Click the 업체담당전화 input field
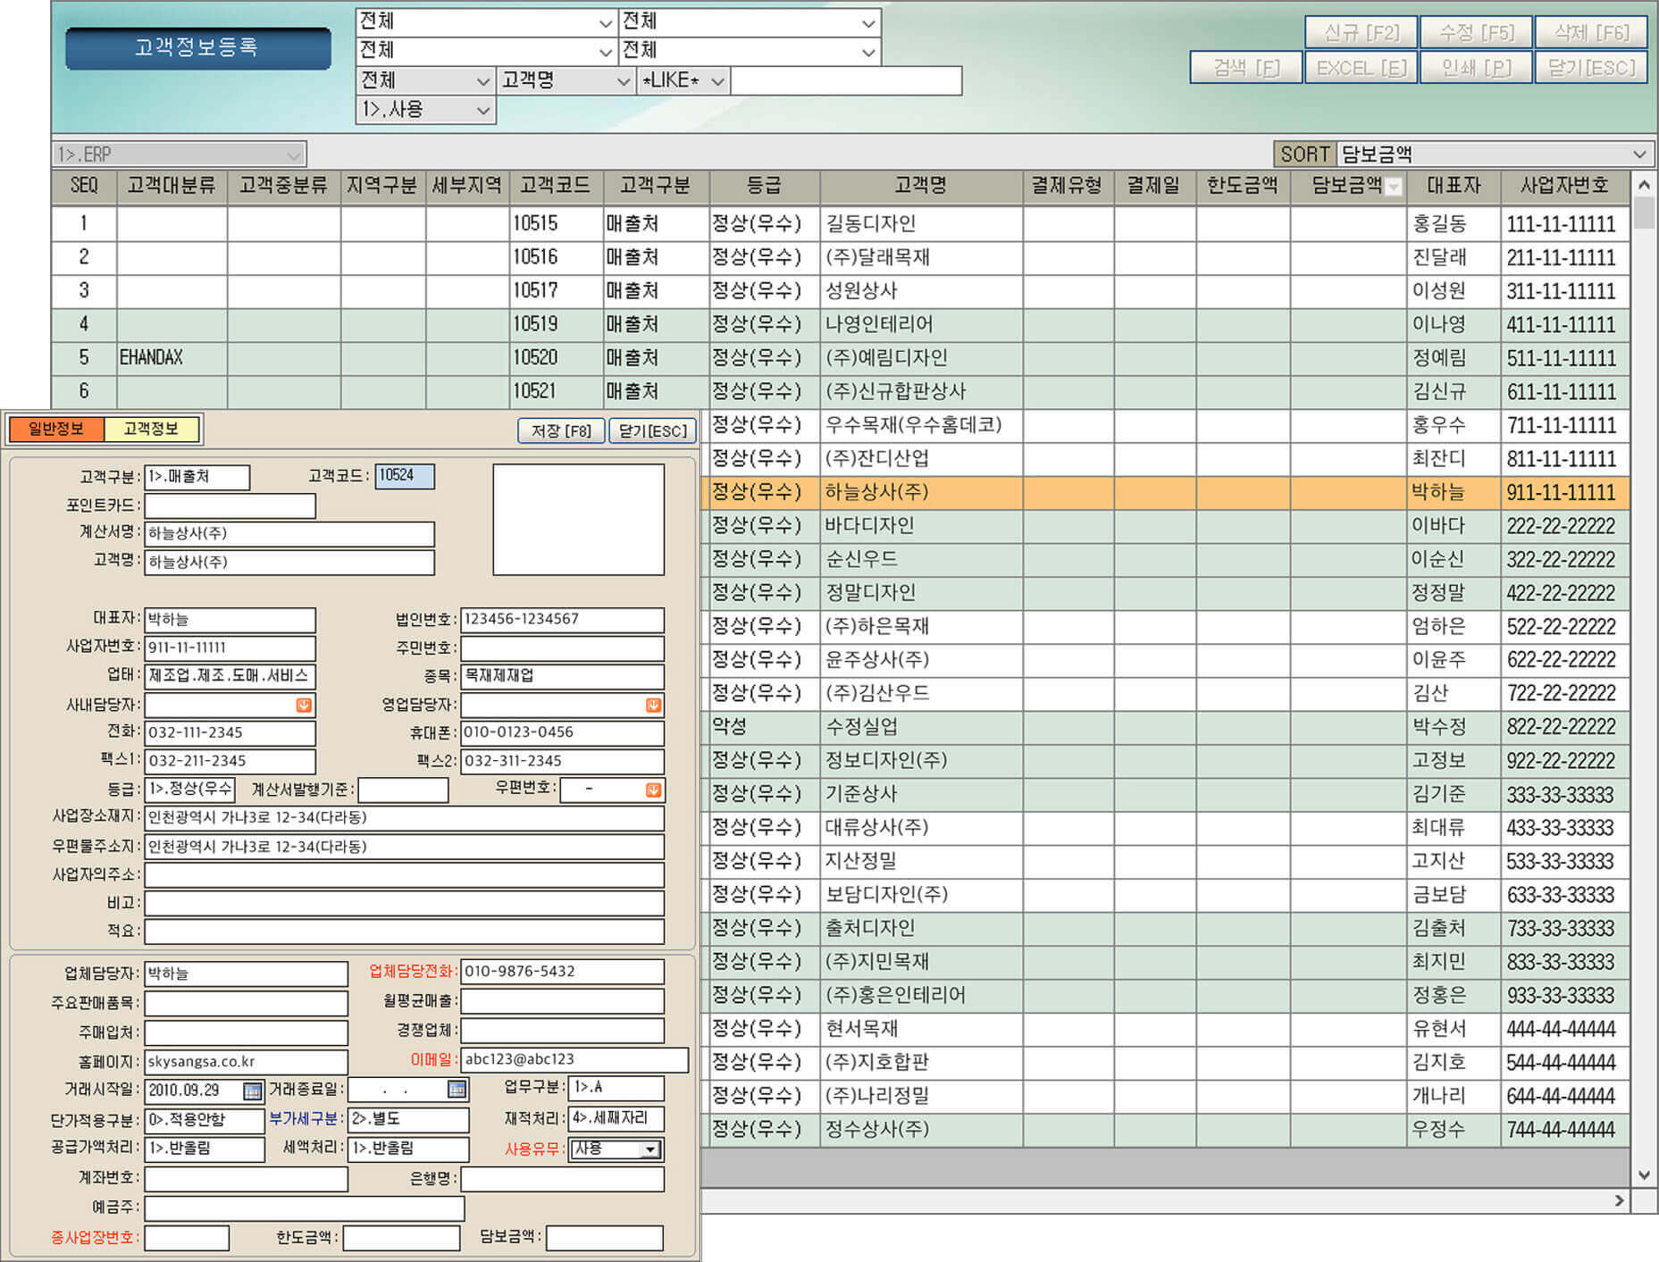This screenshot has width=1659, height=1262. (x=562, y=972)
